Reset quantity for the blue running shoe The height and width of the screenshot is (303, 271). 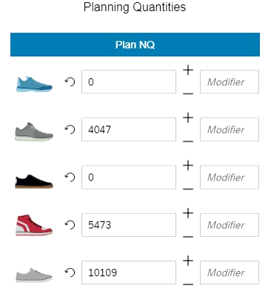(x=70, y=82)
